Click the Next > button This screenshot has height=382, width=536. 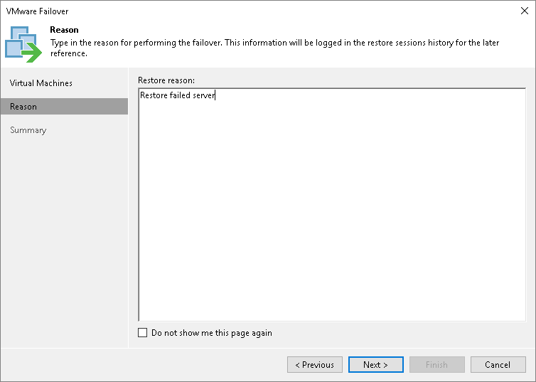(375, 364)
